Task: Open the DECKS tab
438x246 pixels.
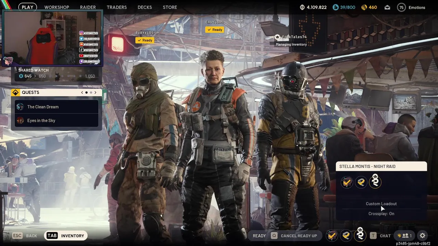Action: click(145, 7)
